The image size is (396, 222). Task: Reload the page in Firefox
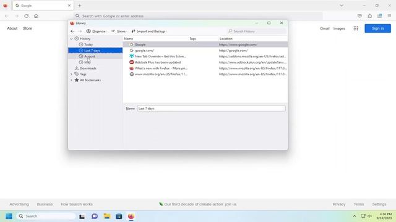(26, 16)
